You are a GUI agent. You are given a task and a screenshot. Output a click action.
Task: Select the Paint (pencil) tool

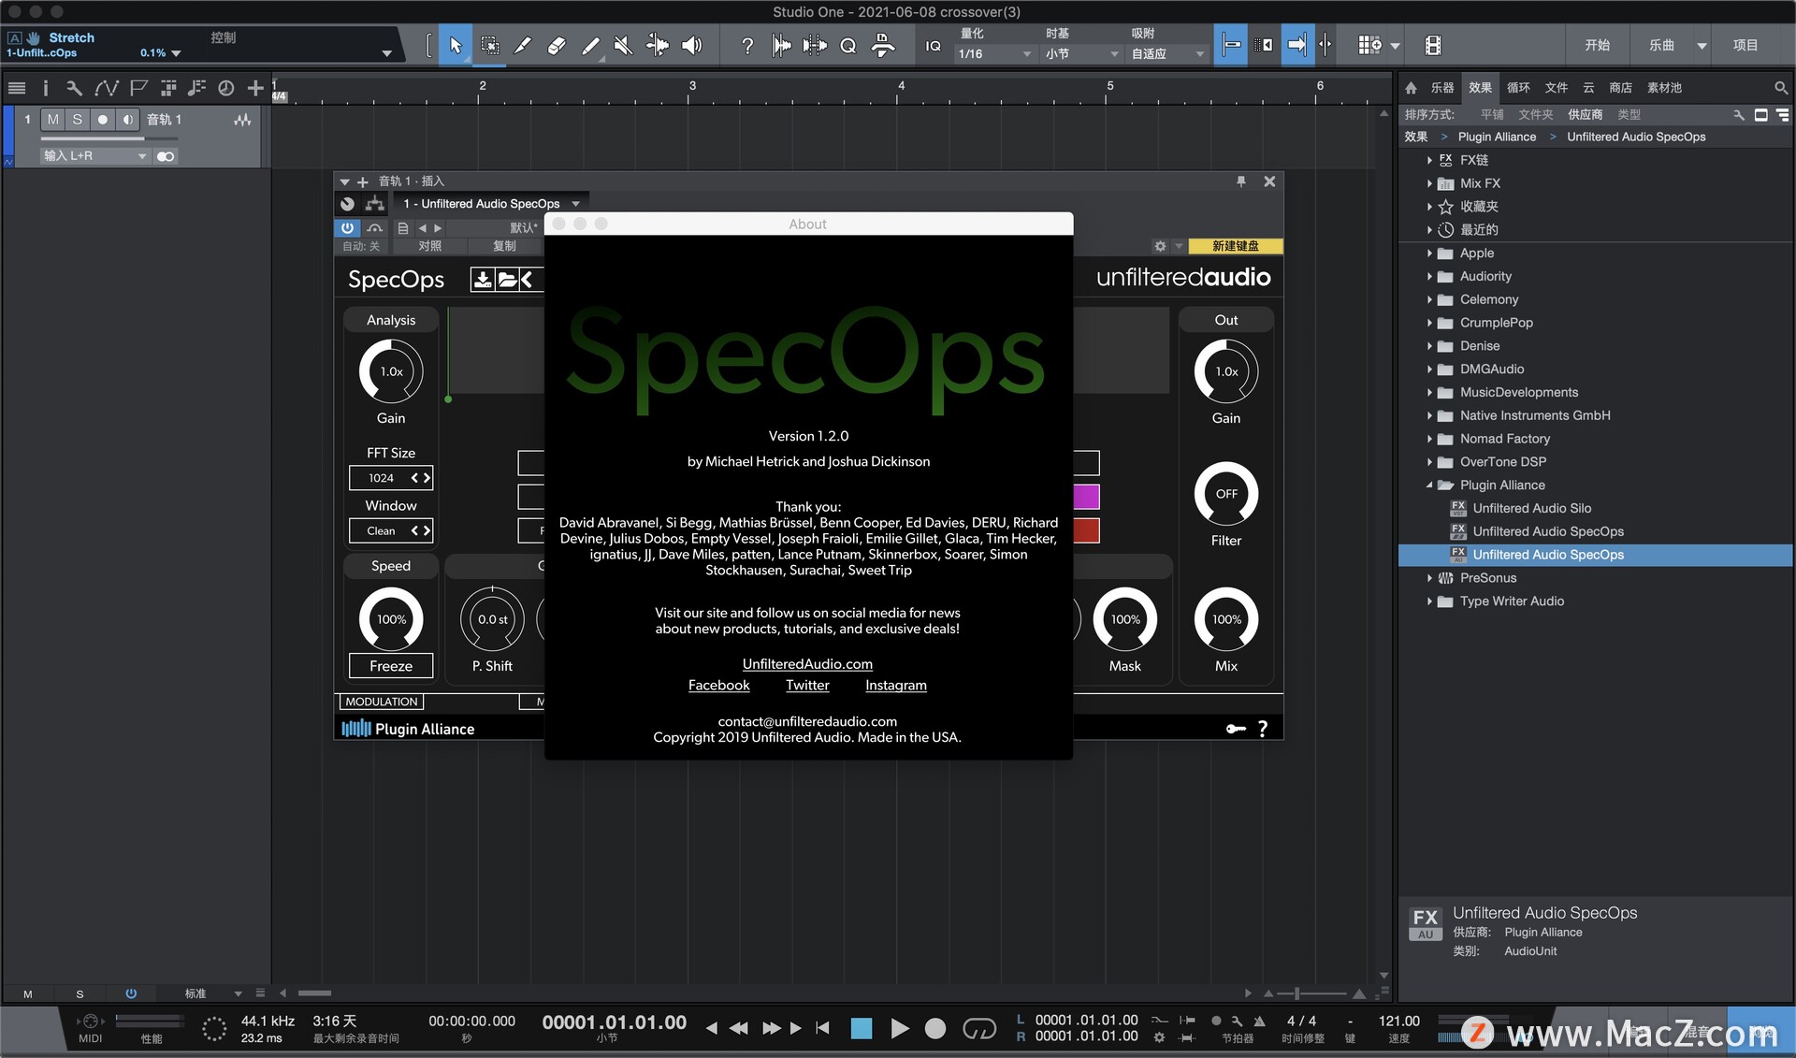tap(590, 45)
